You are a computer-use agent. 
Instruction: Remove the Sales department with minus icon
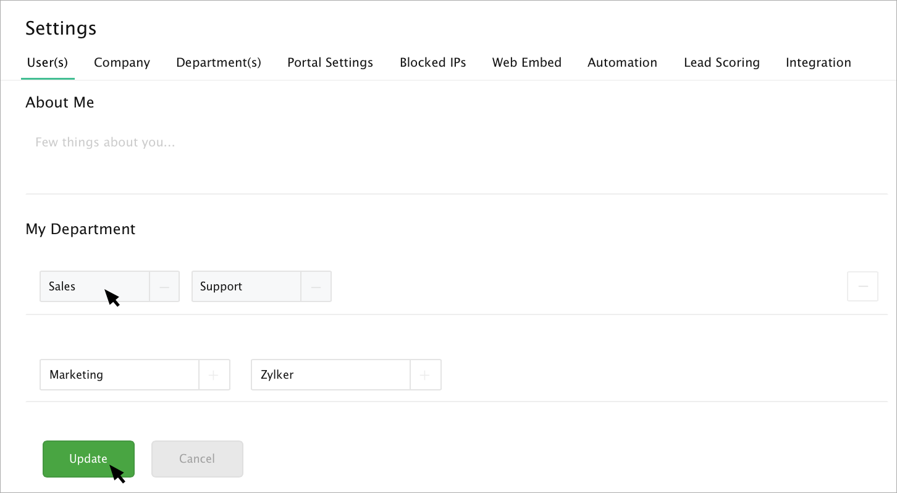[x=164, y=287]
